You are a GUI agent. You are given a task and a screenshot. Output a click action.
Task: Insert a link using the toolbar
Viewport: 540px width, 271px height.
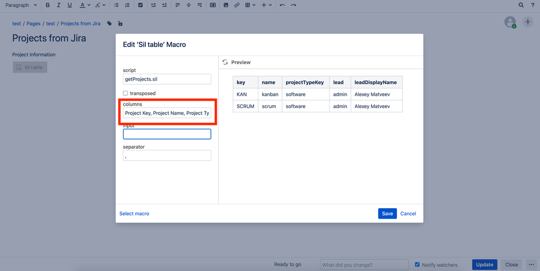pos(237,5)
